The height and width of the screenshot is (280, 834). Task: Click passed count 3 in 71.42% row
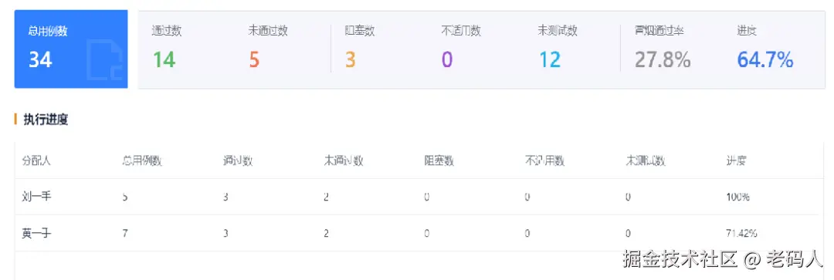[225, 233]
